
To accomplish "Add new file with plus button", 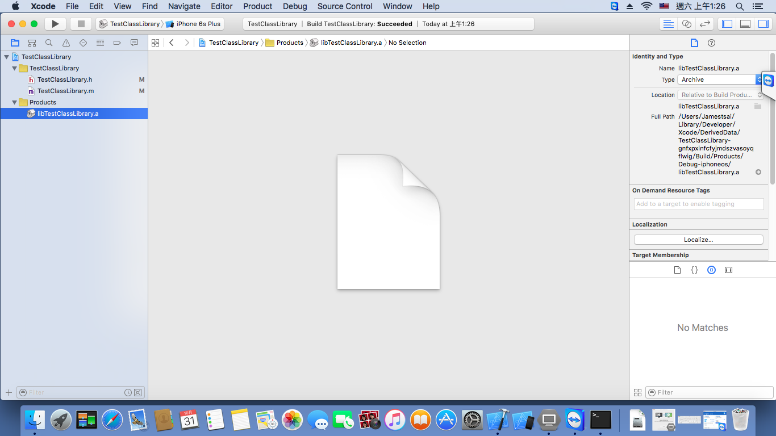I will point(9,392).
